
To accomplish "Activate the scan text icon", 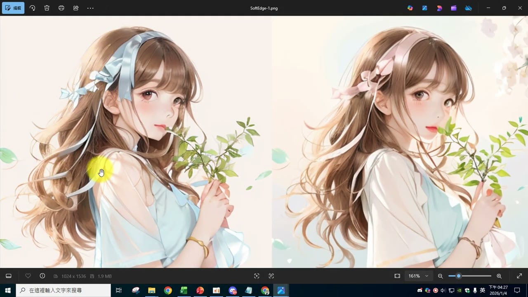I will coord(271,276).
